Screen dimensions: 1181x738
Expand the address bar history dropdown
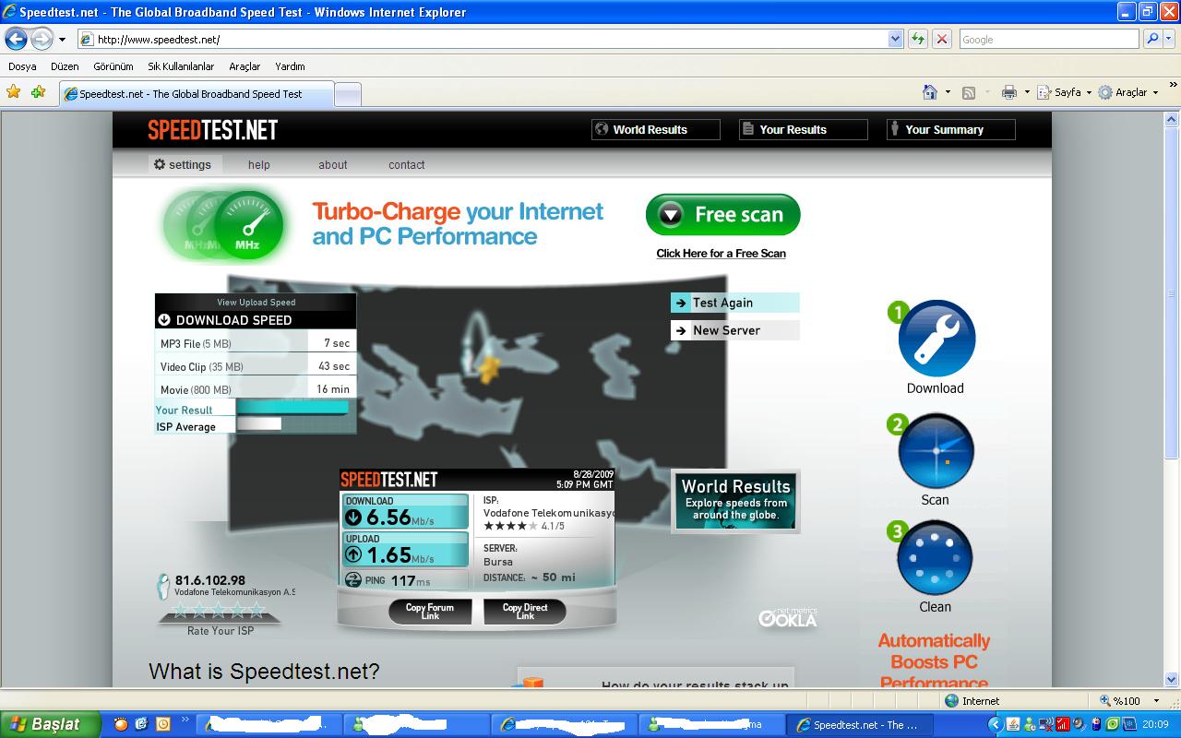tap(895, 39)
